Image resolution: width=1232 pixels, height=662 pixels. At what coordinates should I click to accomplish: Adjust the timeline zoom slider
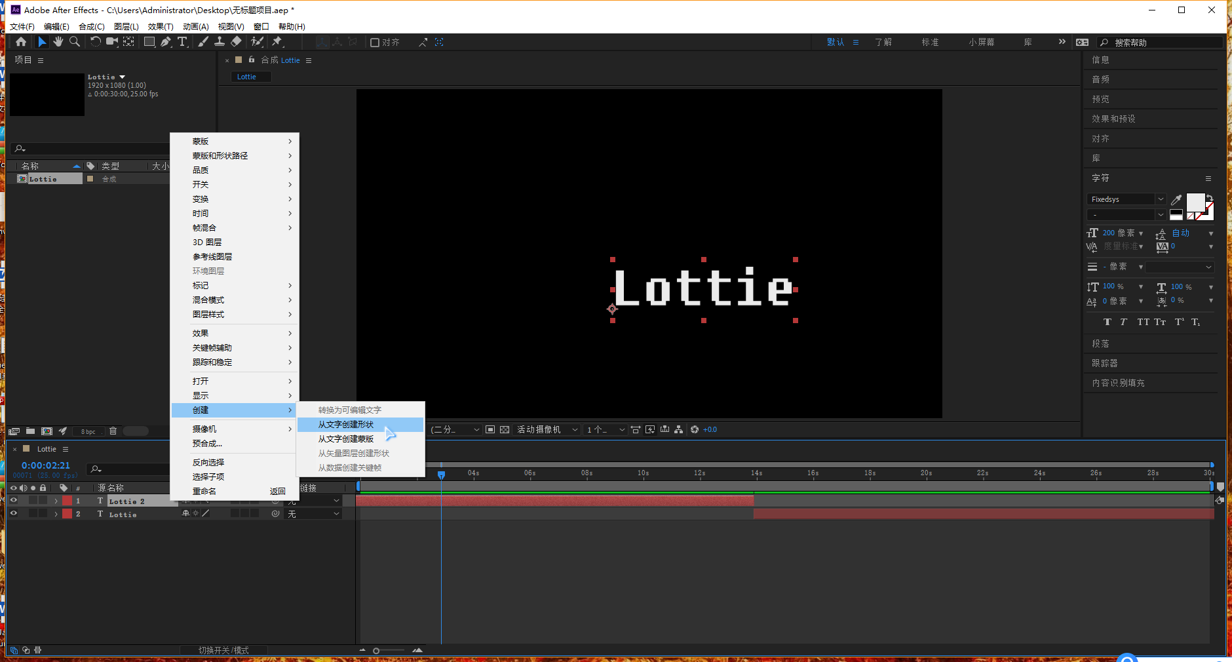click(x=376, y=651)
